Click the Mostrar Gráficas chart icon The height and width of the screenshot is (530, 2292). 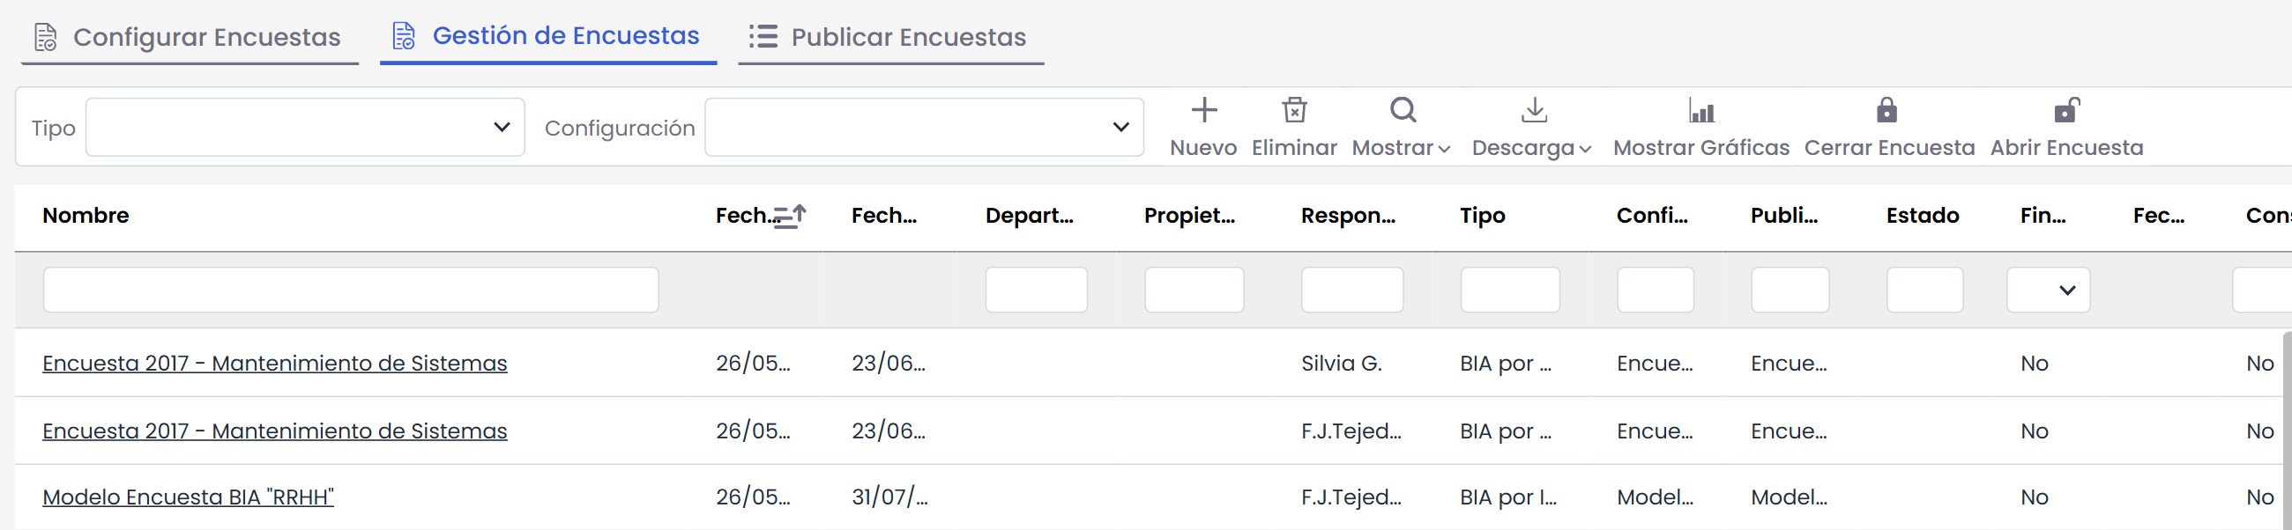point(1700,110)
